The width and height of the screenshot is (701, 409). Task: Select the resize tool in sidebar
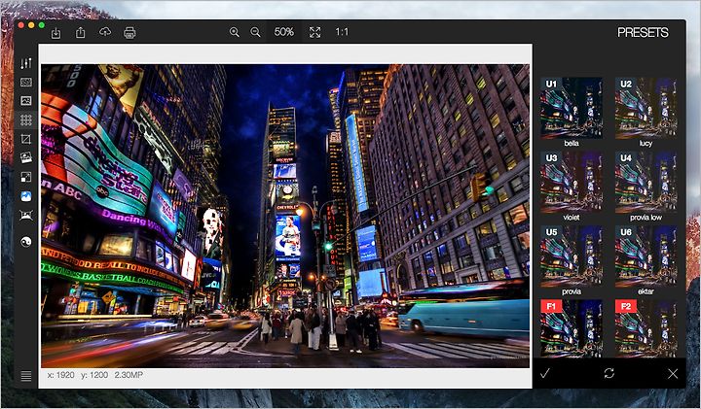click(x=26, y=177)
